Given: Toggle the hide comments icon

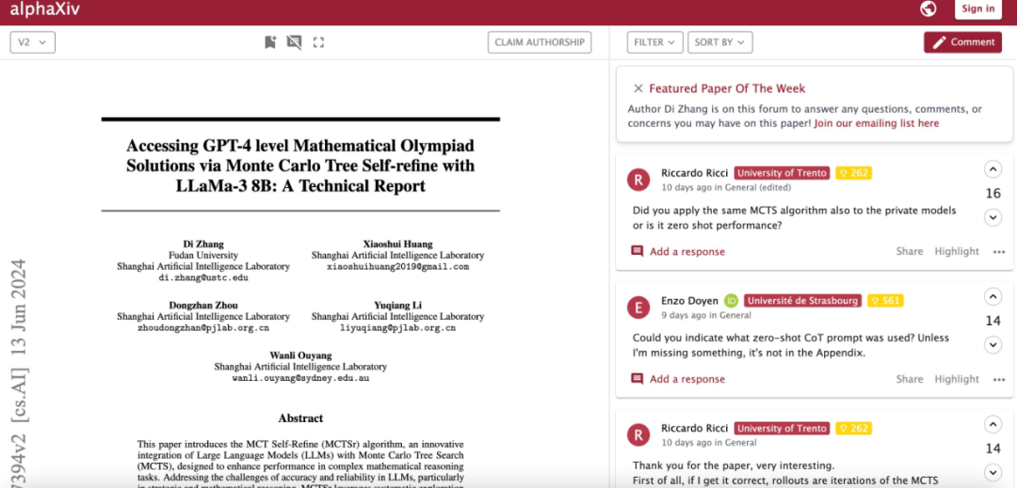Looking at the screenshot, I should [294, 42].
